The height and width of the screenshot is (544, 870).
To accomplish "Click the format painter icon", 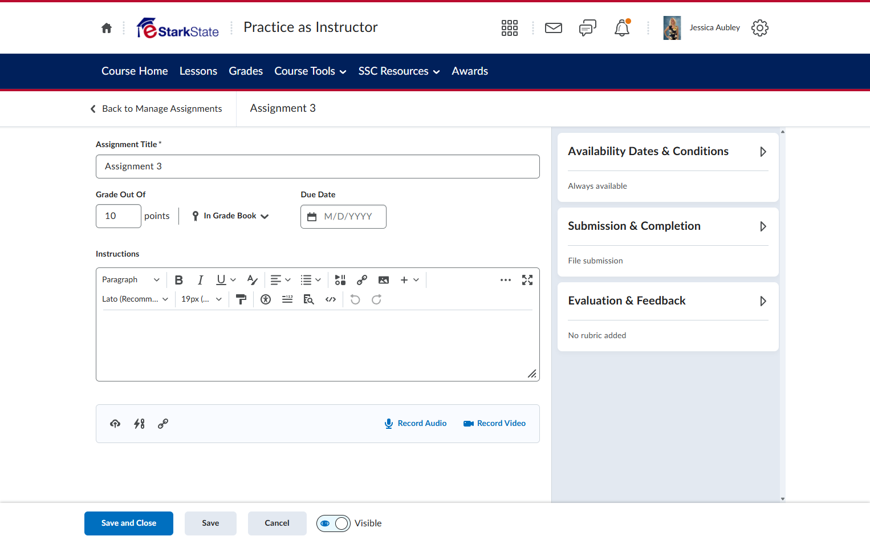I will point(241,299).
